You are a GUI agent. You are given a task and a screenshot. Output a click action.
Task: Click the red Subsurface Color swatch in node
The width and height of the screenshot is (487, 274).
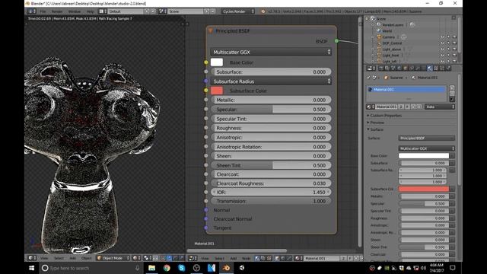tap(216, 91)
